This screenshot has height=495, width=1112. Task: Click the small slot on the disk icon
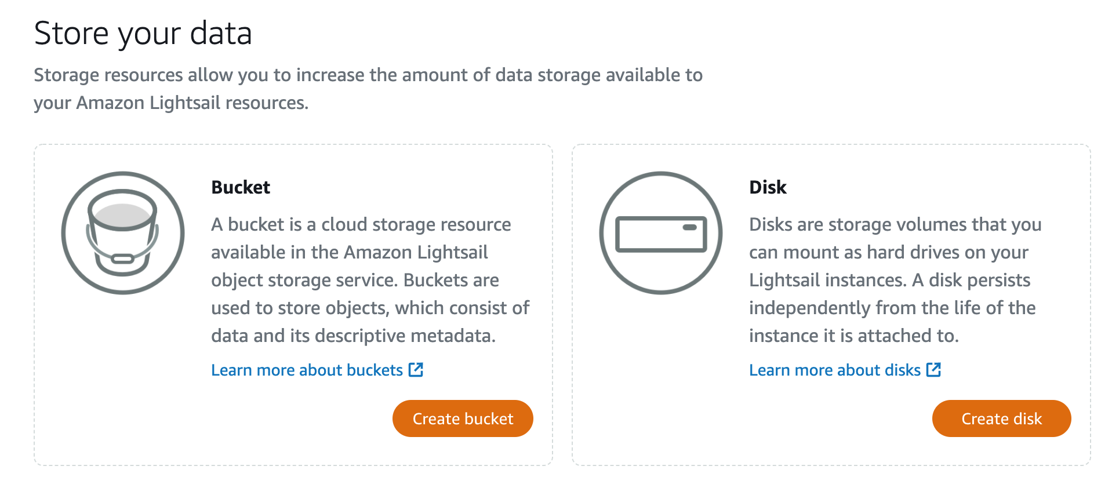click(x=690, y=227)
